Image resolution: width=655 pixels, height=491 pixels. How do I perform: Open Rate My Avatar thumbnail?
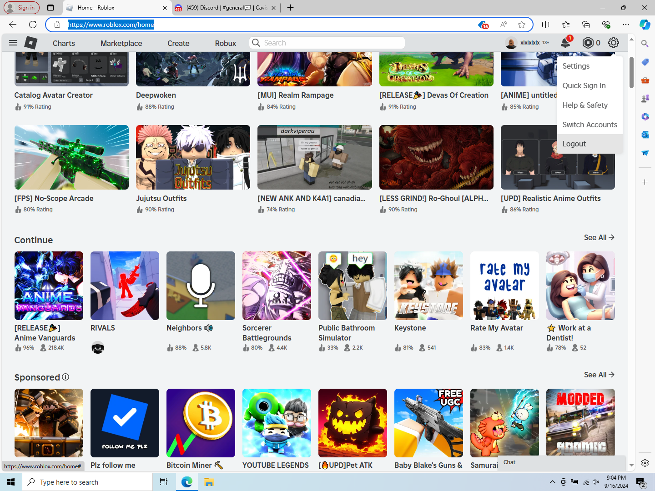pyautogui.click(x=504, y=286)
